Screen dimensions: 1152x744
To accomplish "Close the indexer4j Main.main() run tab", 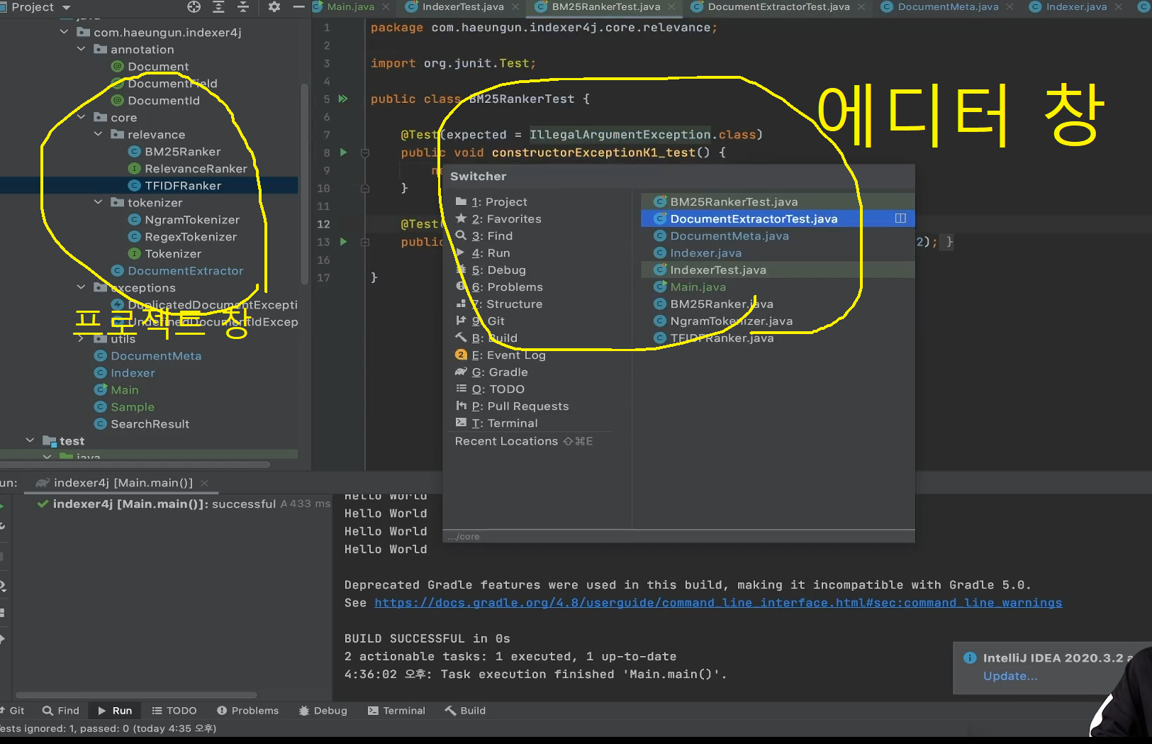I will [x=205, y=483].
